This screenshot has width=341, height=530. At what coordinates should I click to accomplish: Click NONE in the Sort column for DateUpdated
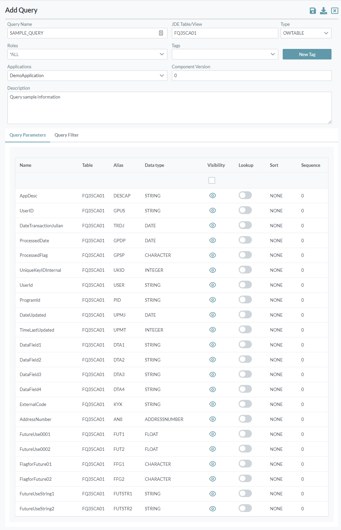pyautogui.click(x=276, y=315)
